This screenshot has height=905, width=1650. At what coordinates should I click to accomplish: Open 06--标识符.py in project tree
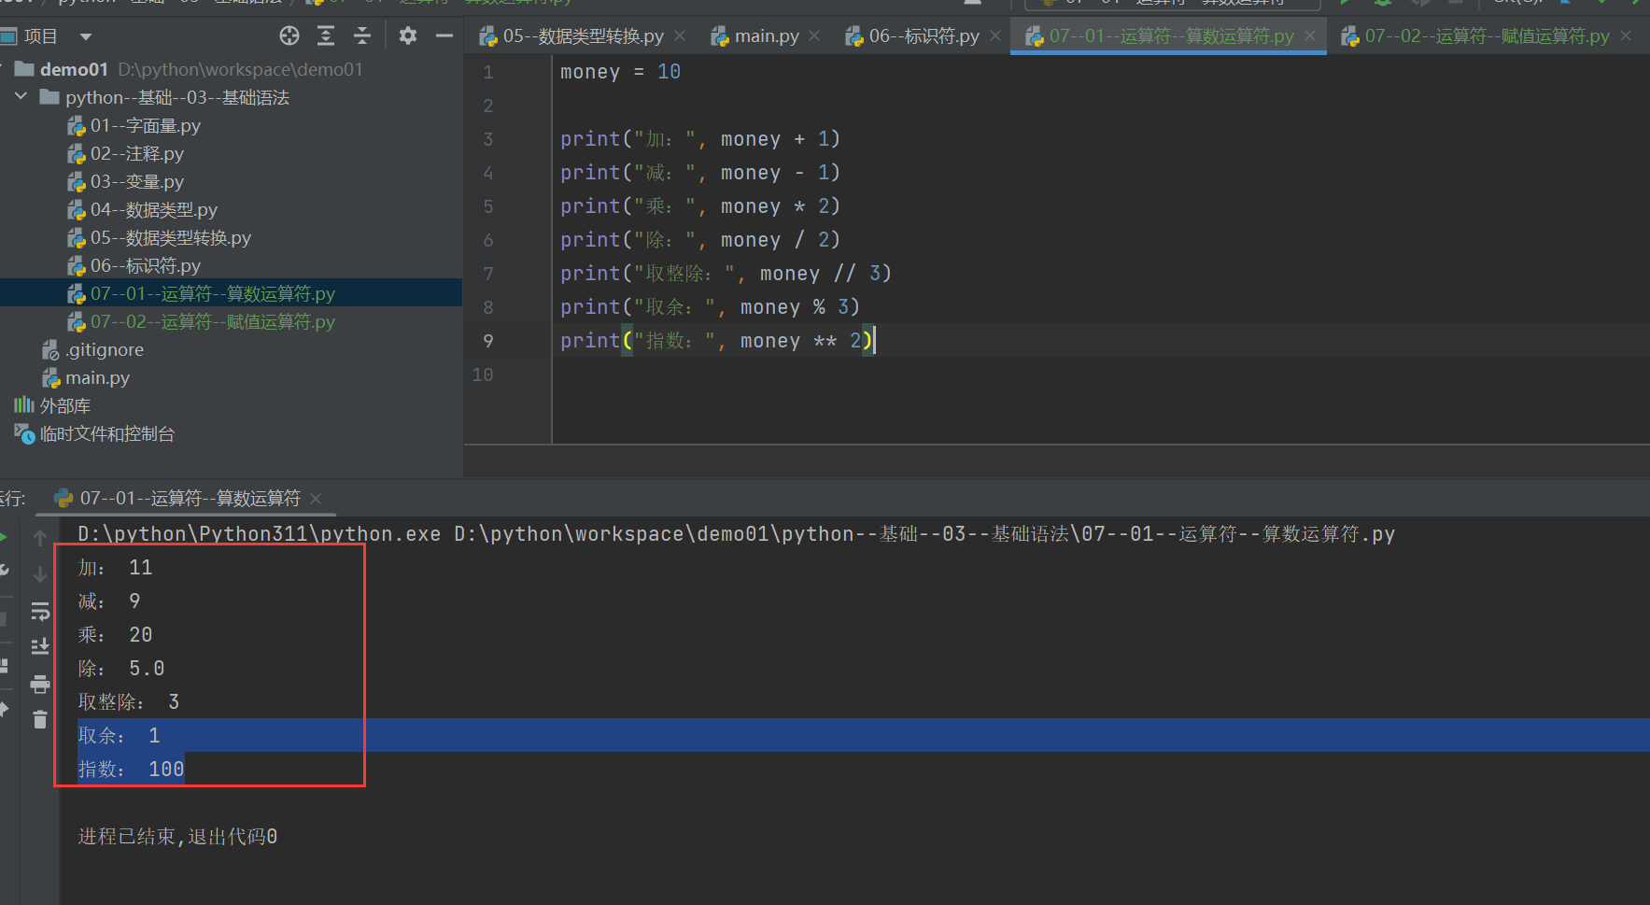(x=146, y=266)
